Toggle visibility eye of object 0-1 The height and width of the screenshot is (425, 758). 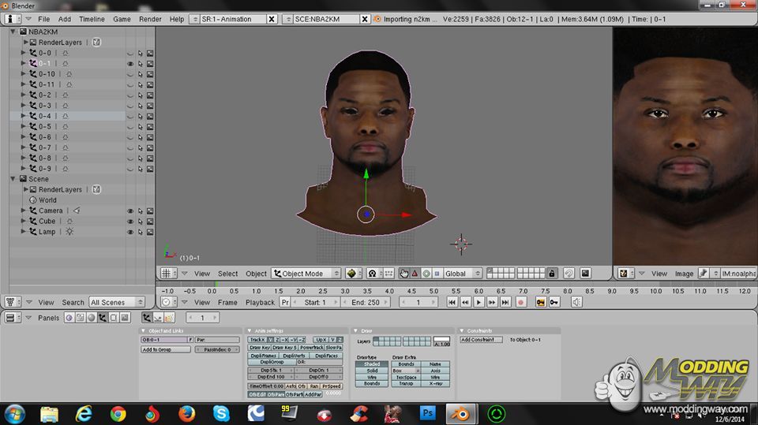130,64
